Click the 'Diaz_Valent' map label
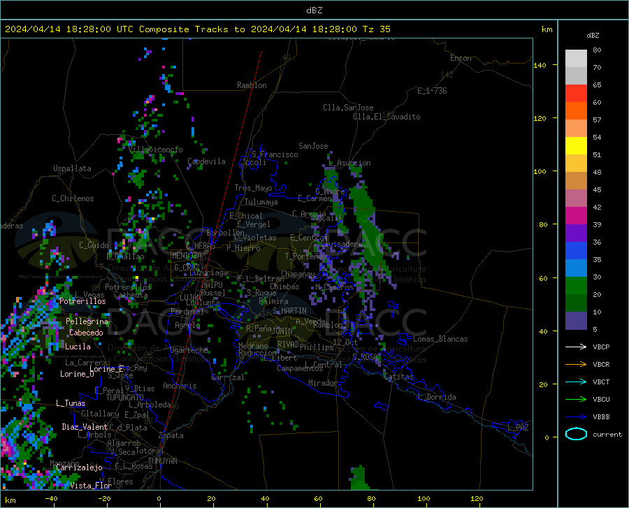This screenshot has width=629, height=508. (85, 427)
